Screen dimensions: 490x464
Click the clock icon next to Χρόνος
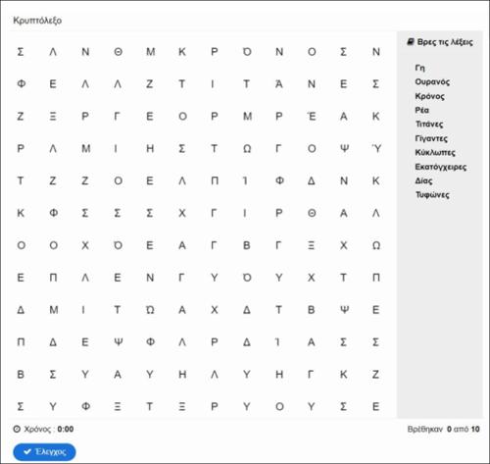[17, 429]
